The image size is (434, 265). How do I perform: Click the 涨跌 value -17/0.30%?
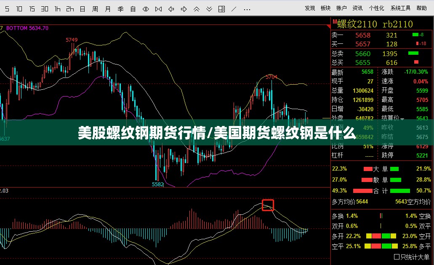pyautogui.click(x=416, y=72)
